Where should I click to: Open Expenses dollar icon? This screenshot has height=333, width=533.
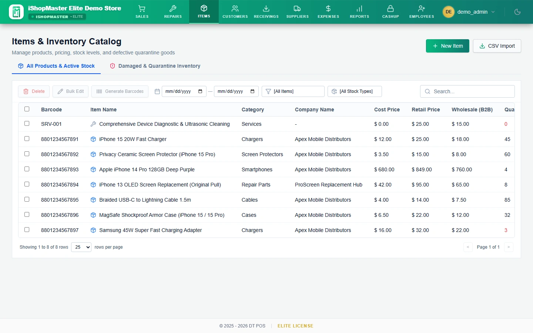[328, 9]
